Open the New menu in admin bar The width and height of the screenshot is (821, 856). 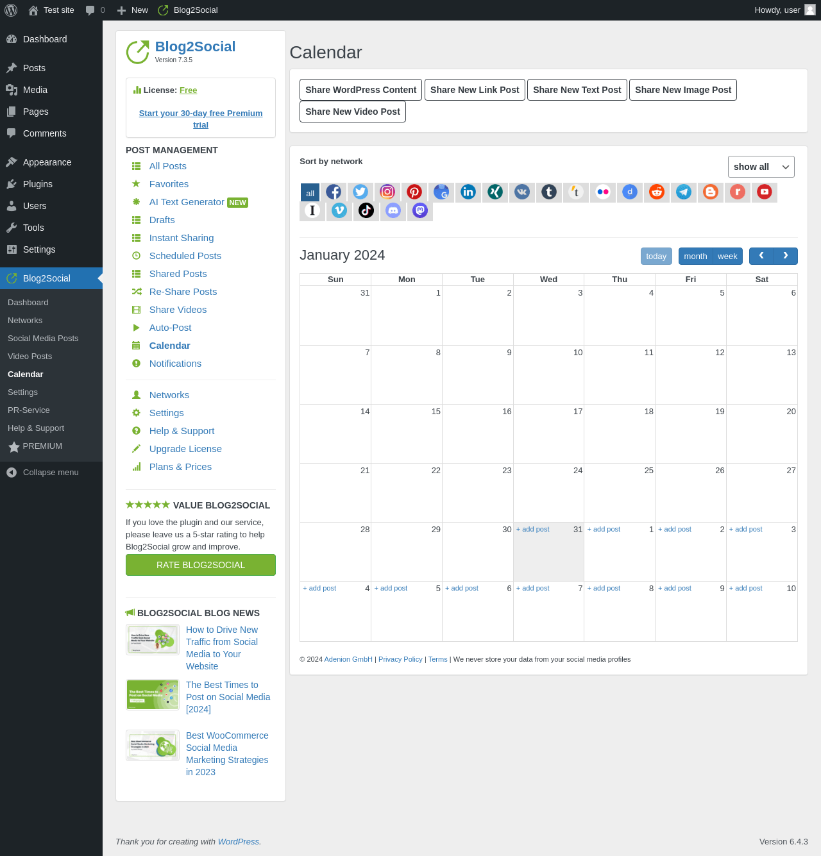[132, 10]
